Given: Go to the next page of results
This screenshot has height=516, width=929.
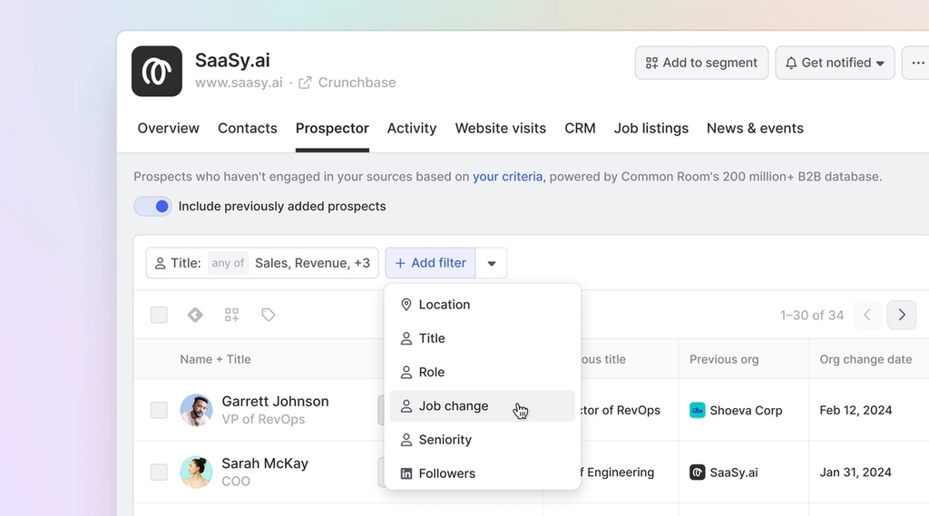Looking at the screenshot, I should 902,315.
